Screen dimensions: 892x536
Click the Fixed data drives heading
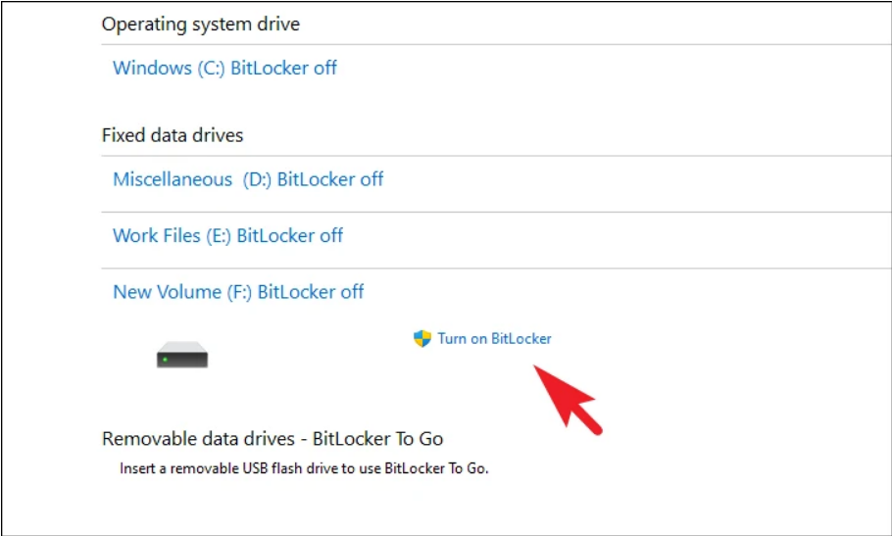(x=173, y=135)
